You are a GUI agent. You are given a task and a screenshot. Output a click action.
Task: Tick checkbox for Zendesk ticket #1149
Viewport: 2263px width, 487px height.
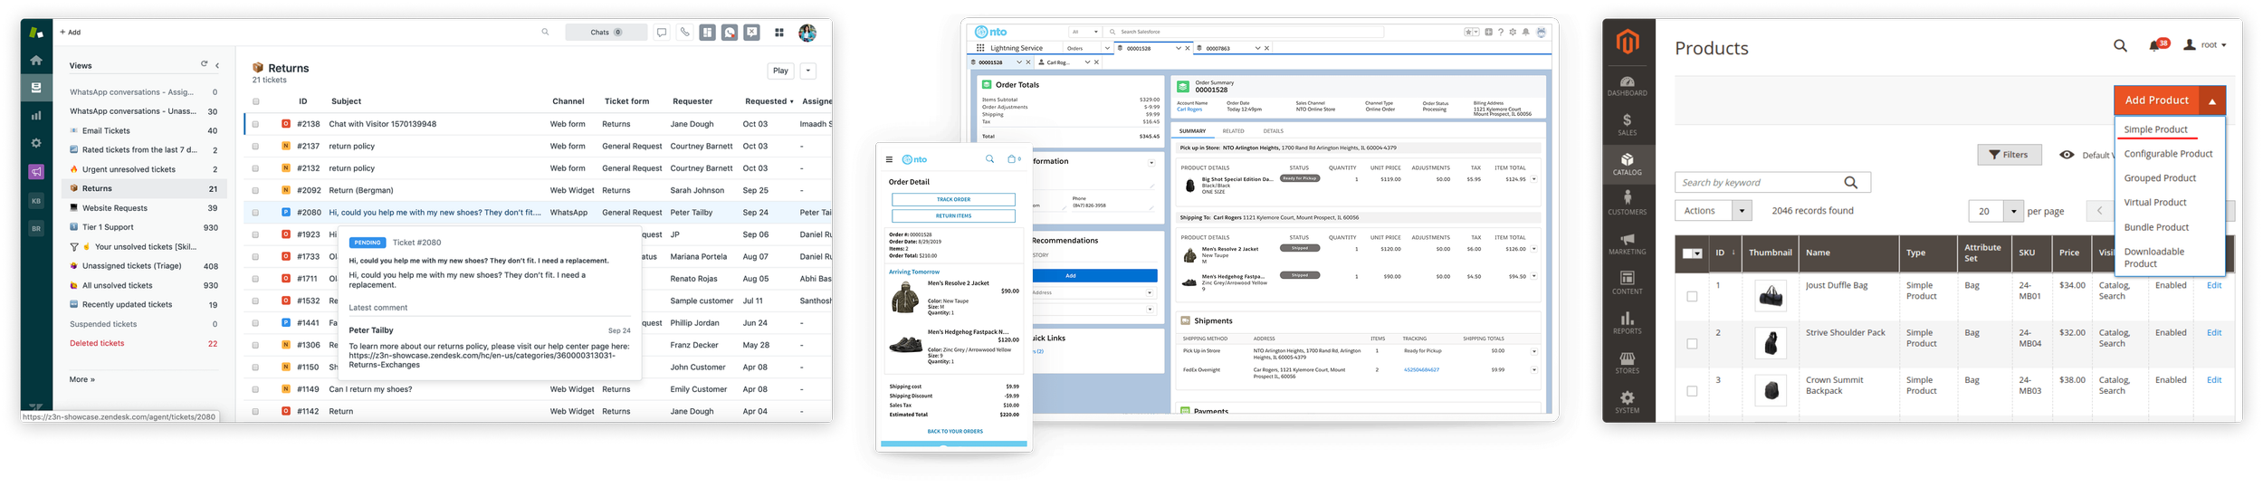coord(255,389)
